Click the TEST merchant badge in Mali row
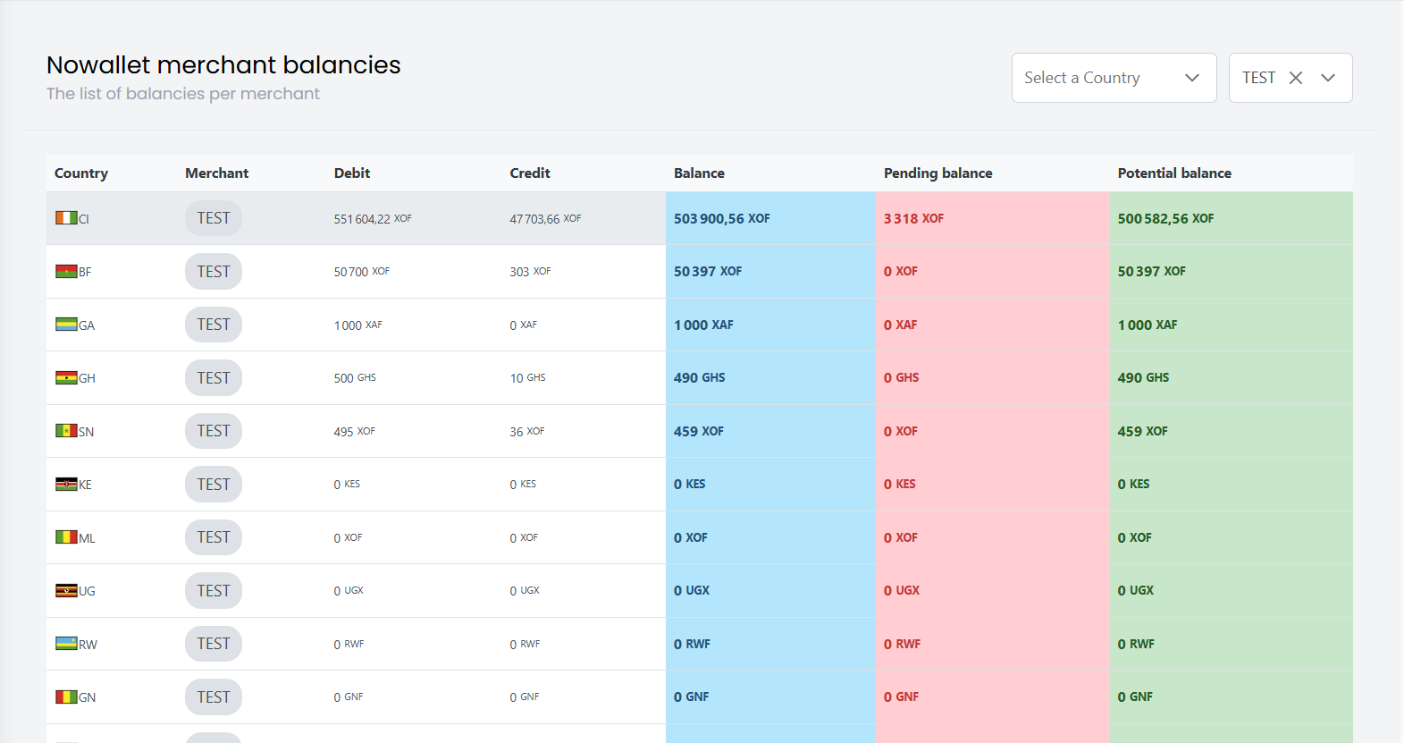 [214, 537]
